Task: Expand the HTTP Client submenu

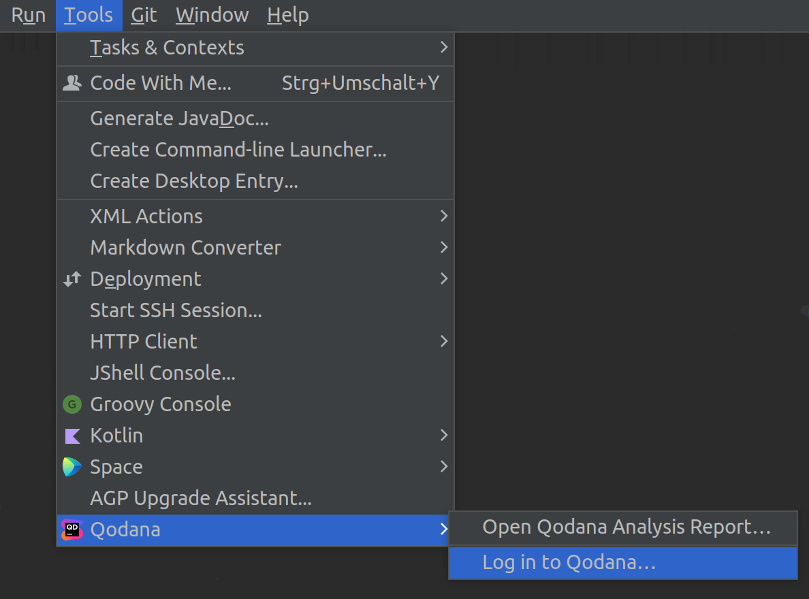Action: coord(445,341)
